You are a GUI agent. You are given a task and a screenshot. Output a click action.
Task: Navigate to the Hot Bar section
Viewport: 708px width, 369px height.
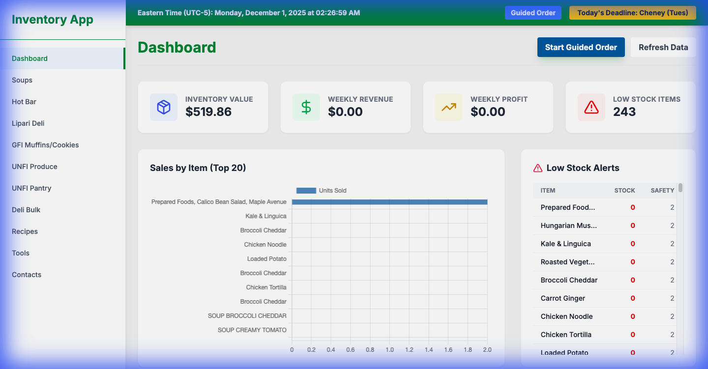[24, 101]
